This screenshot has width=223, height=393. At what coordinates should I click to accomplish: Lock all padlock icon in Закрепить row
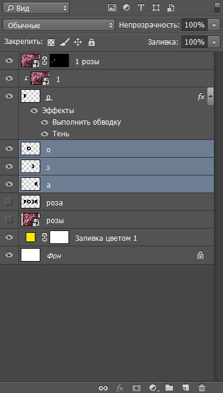(92, 42)
